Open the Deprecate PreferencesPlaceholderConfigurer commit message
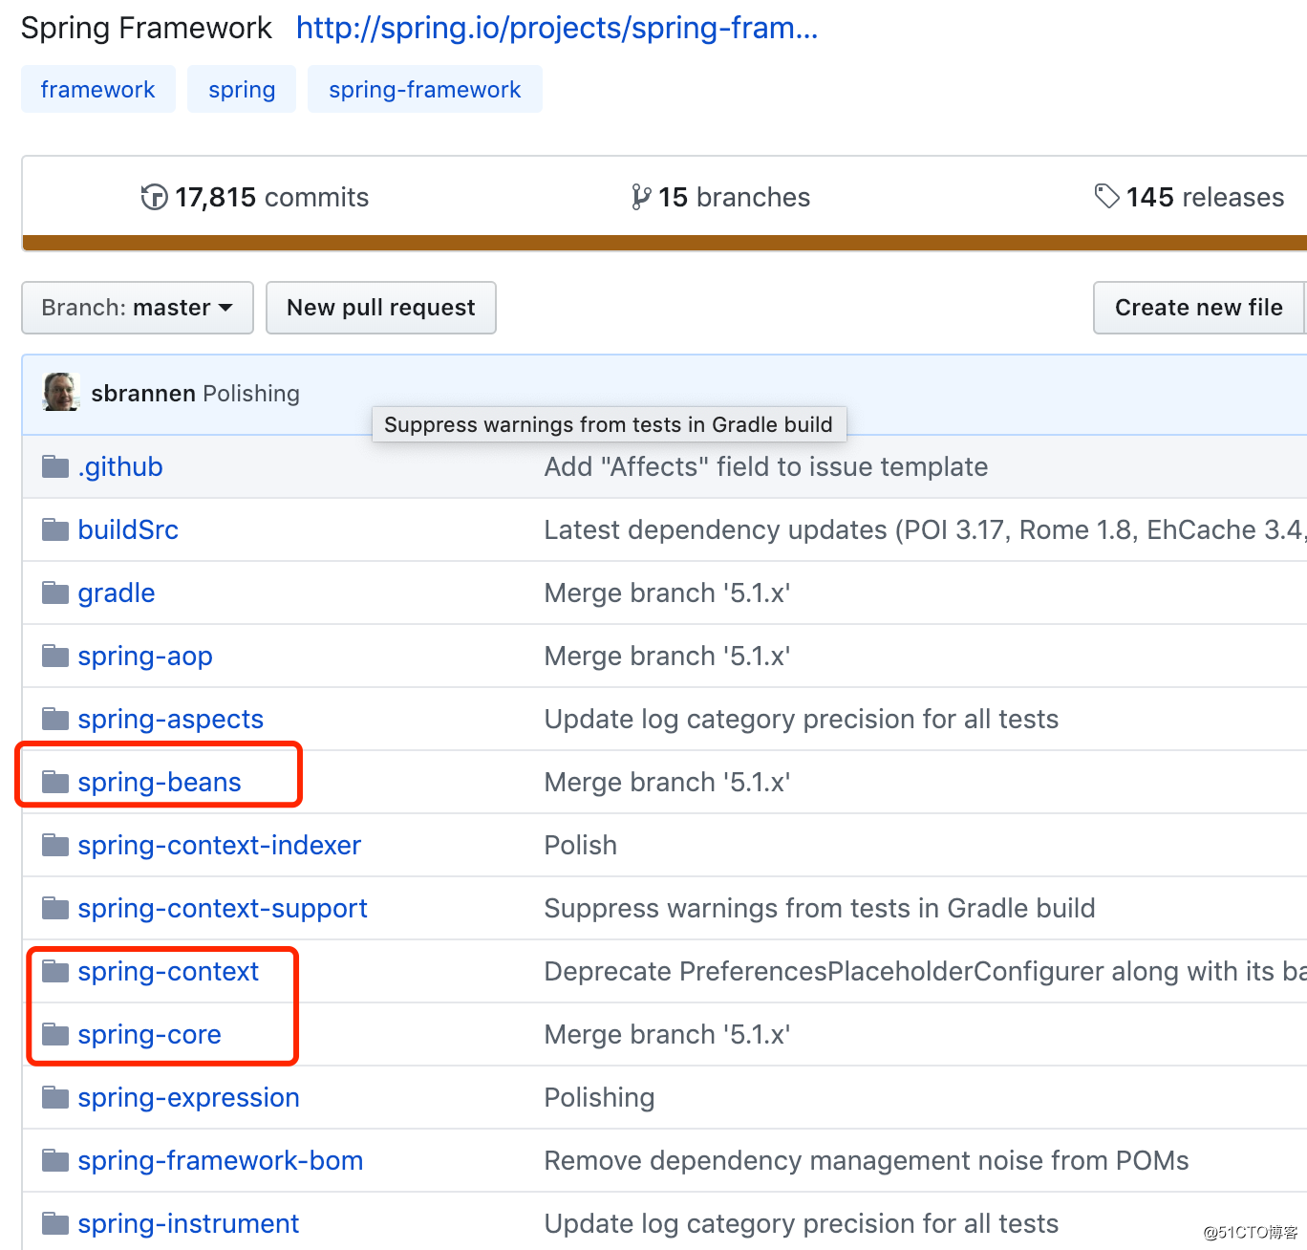Image resolution: width=1307 pixels, height=1250 pixels. click(925, 971)
